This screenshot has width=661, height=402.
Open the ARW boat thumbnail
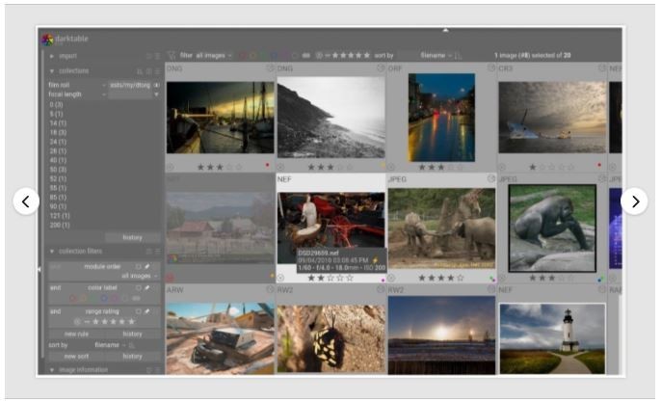coord(220,338)
